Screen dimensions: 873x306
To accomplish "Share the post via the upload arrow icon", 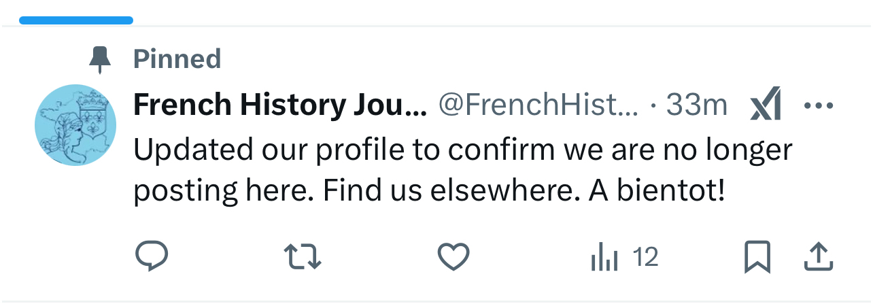I will point(819,257).
